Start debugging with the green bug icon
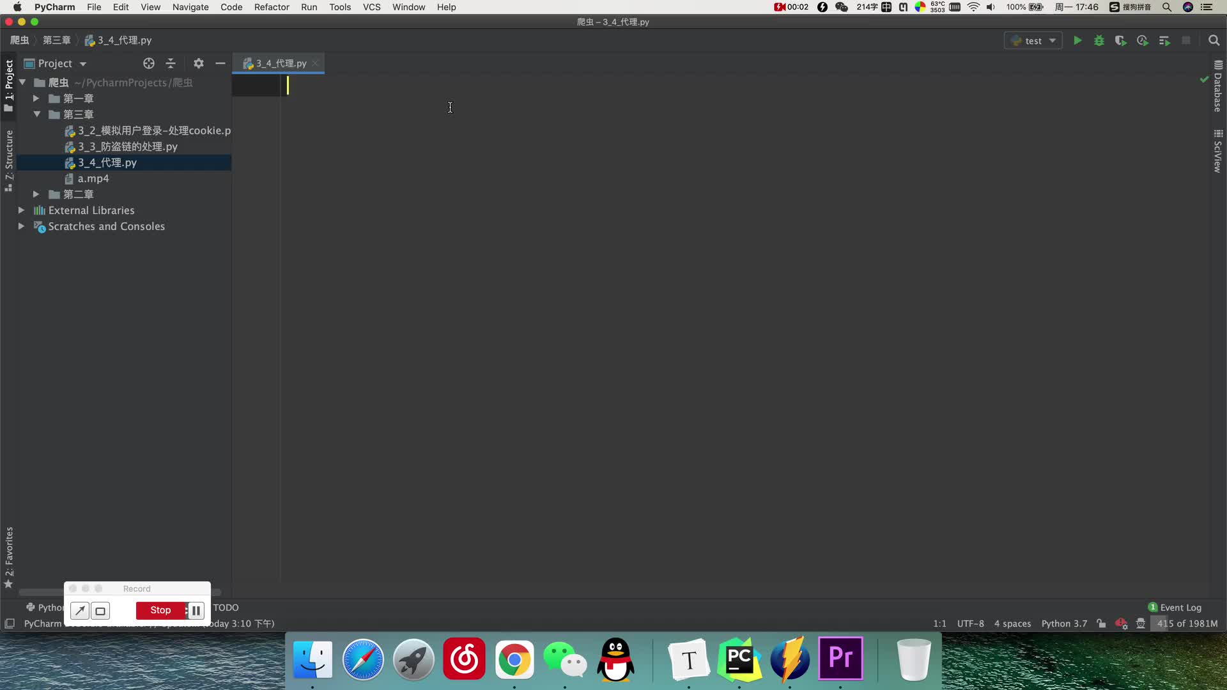 [1099, 41]
